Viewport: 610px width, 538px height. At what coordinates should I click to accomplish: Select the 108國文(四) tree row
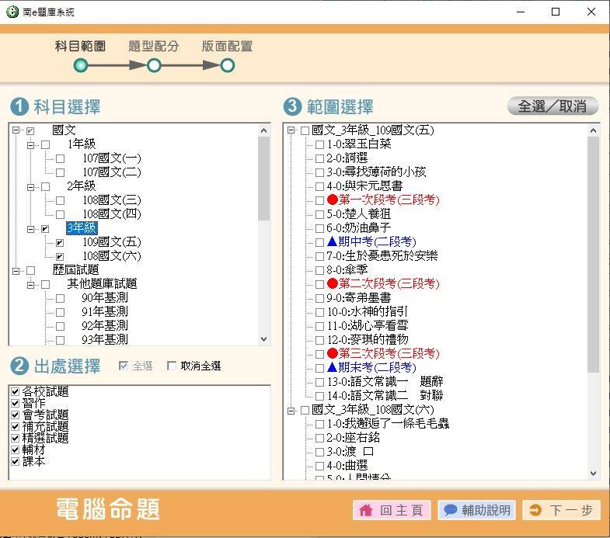[112, 214]
